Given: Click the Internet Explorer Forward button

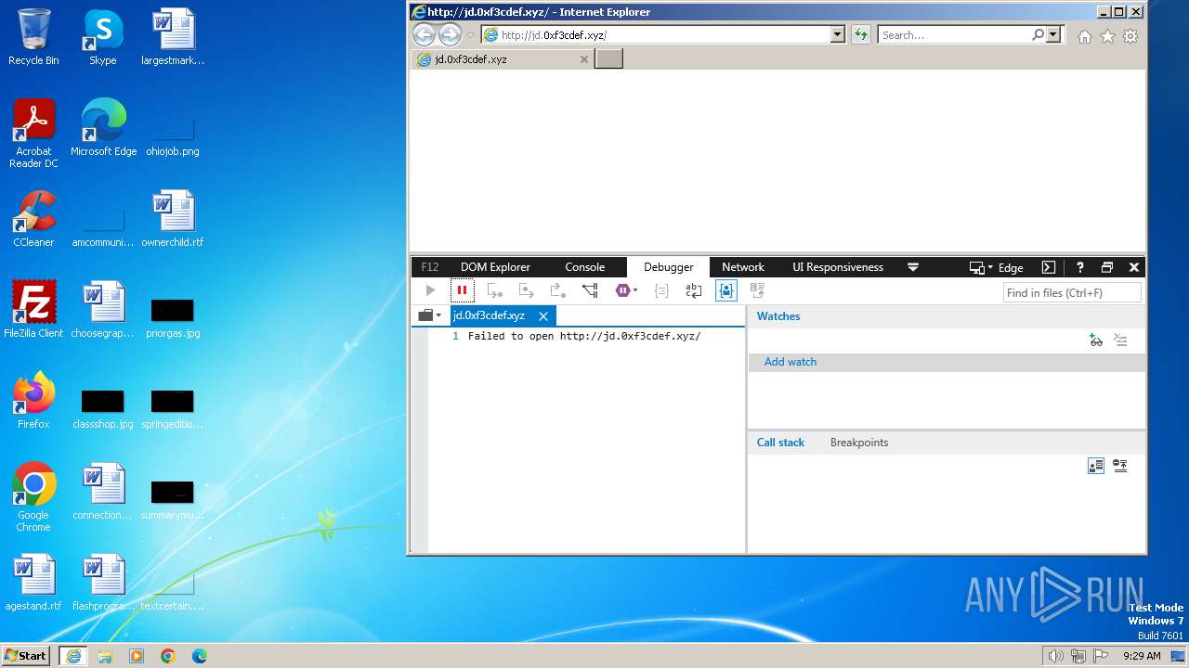Looking at the screenshot, I should [450, 35].
